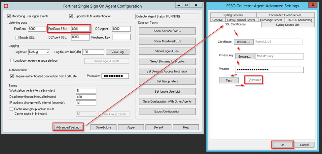Click the Log file size limit field
The image size is (322, 154).
pos(93,52)
